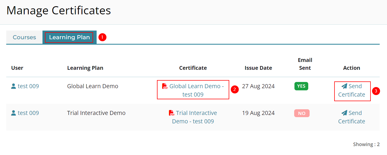Image resolution: width=387 pixels, height=155 pixels.
Task: Click the user icon in Trial Interactive Demo row
Action: 14,113
